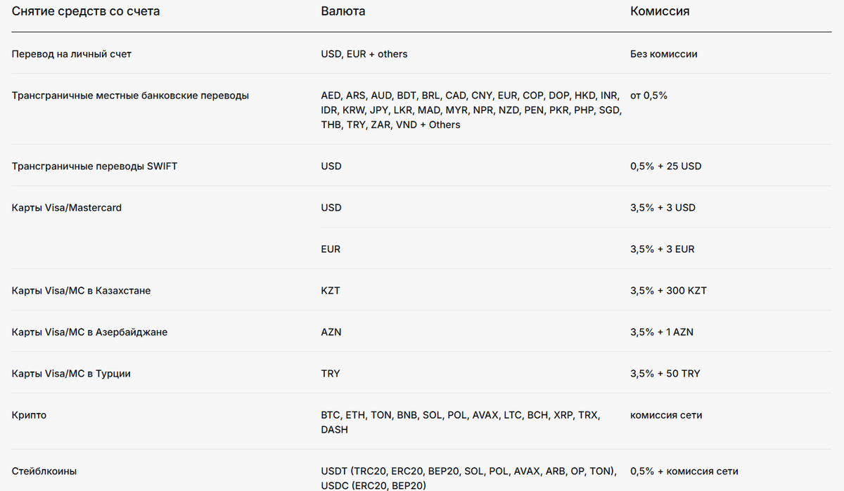Viewport: 844px width, 491px height.
Task: Click the 'Валюта' column header
Action: (x=343, y=11)
